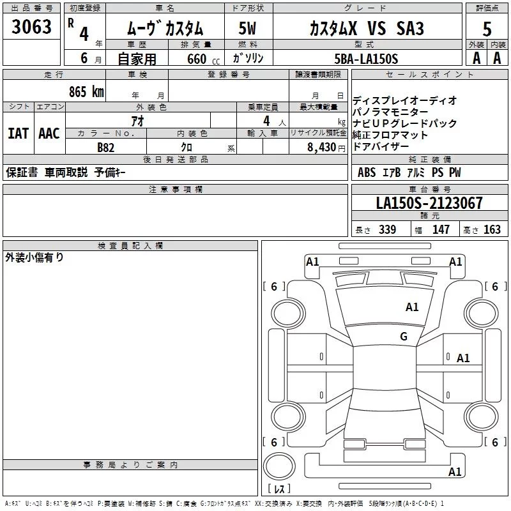This screenshot has width=511, height=511.
Task: Click the 検査員記入欄 header
Action: pos(130,246)
